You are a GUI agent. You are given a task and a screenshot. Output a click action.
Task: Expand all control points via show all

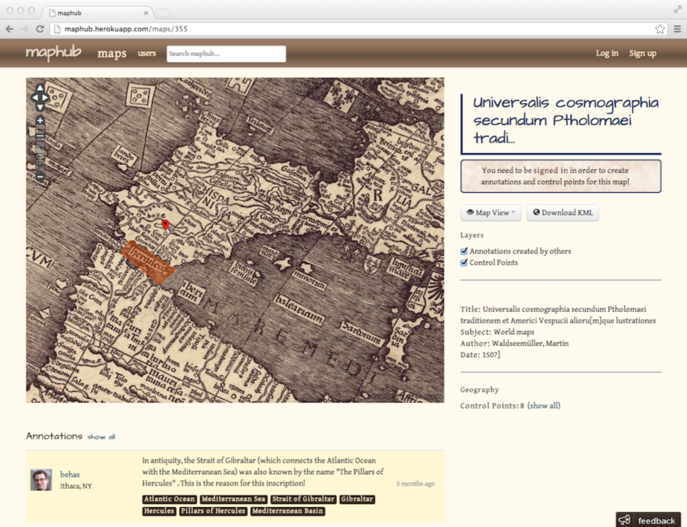tap(544, 405)
